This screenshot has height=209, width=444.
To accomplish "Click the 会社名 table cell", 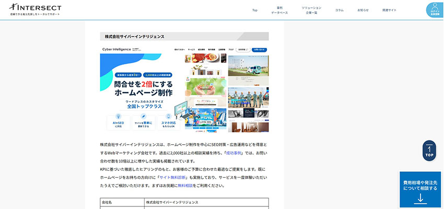I will coord(122,202).
